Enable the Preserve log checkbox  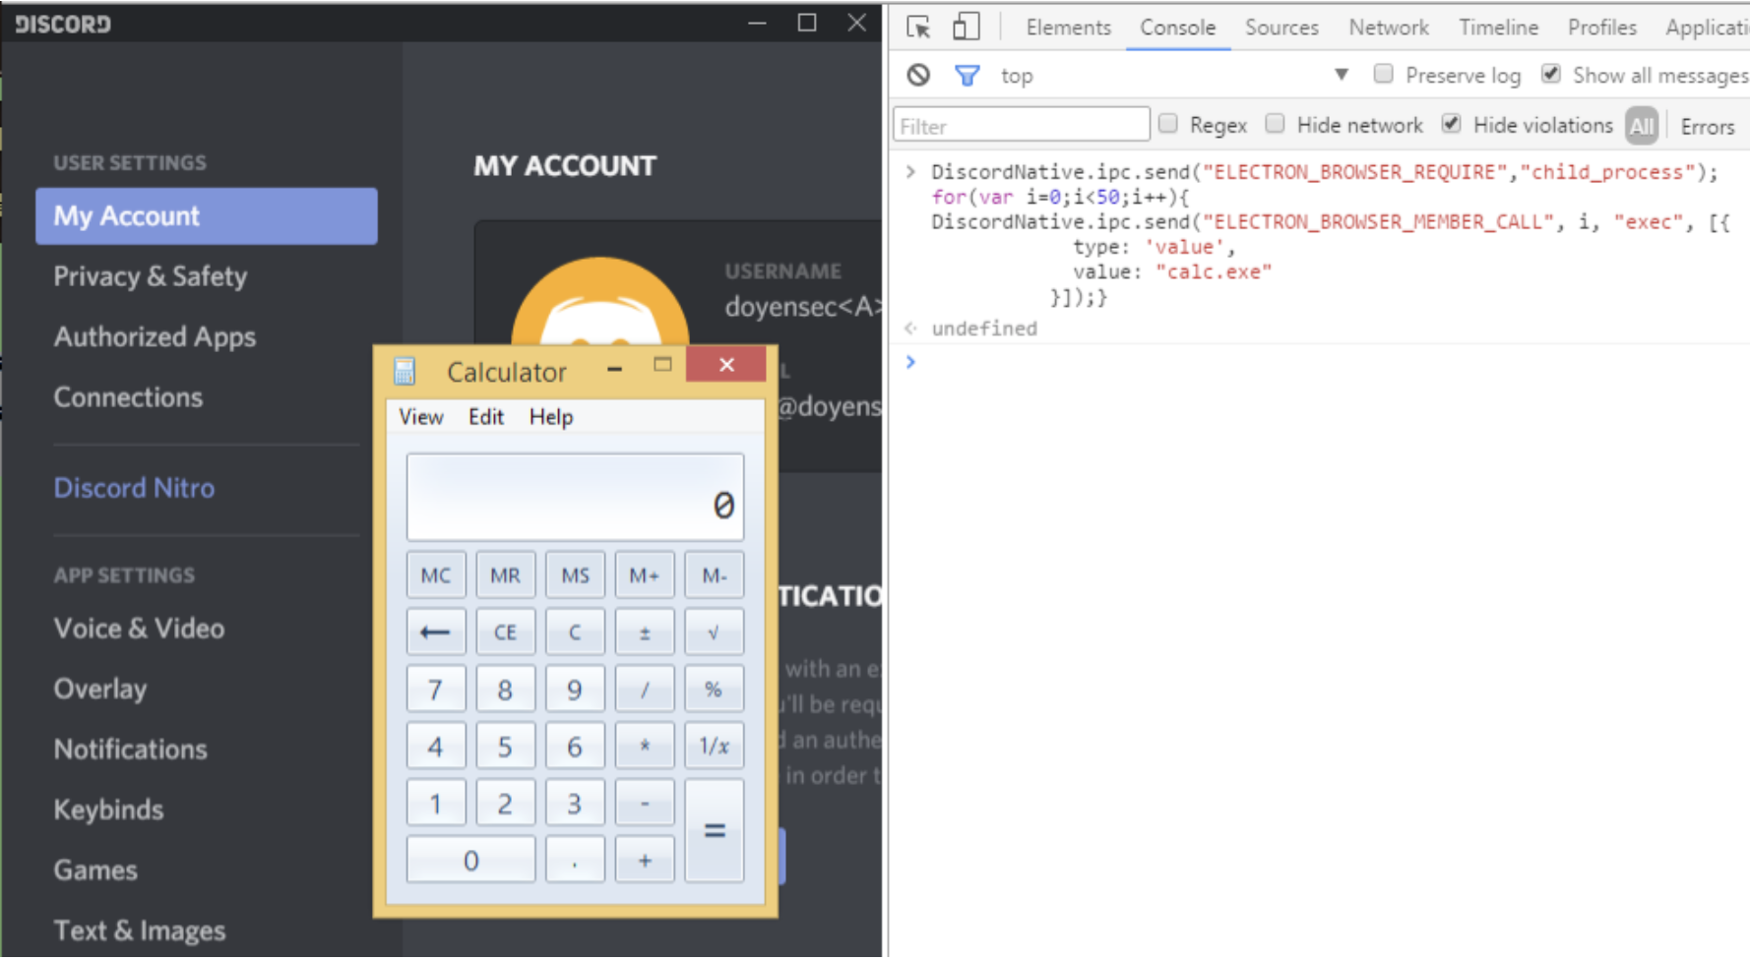1383,74
